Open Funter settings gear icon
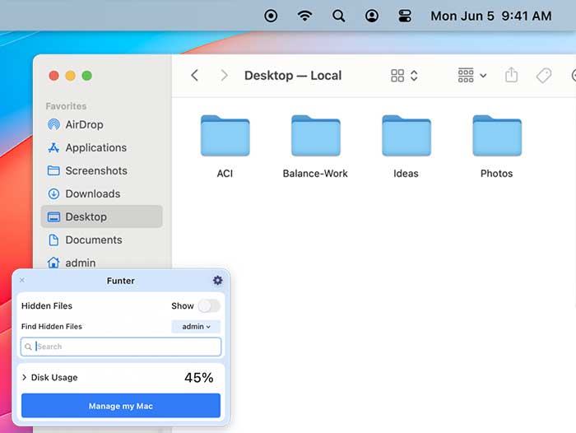This screenshot has width=576, height=433. click(x=217, y=281)
